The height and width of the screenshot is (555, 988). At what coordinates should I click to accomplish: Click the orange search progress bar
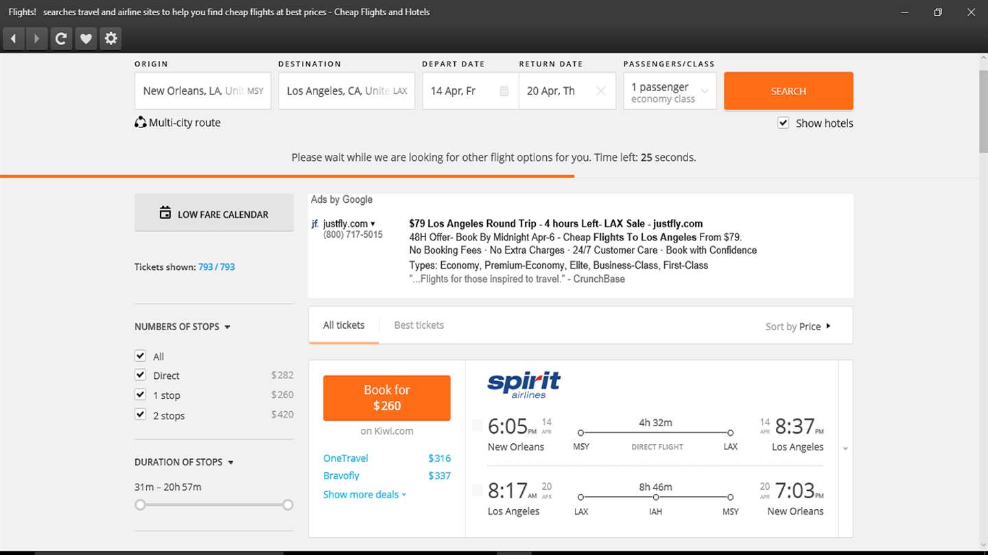click(x=287, y=176)
